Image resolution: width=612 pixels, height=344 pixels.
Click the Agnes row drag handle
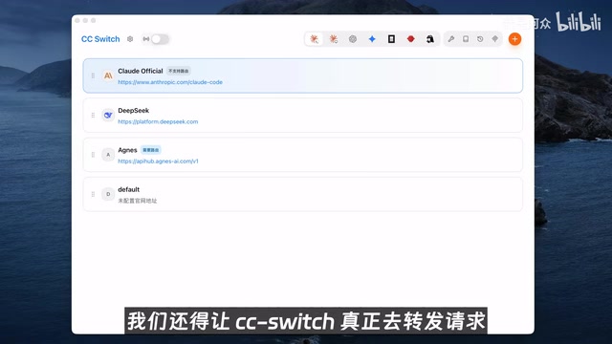[x=93, y=155]
